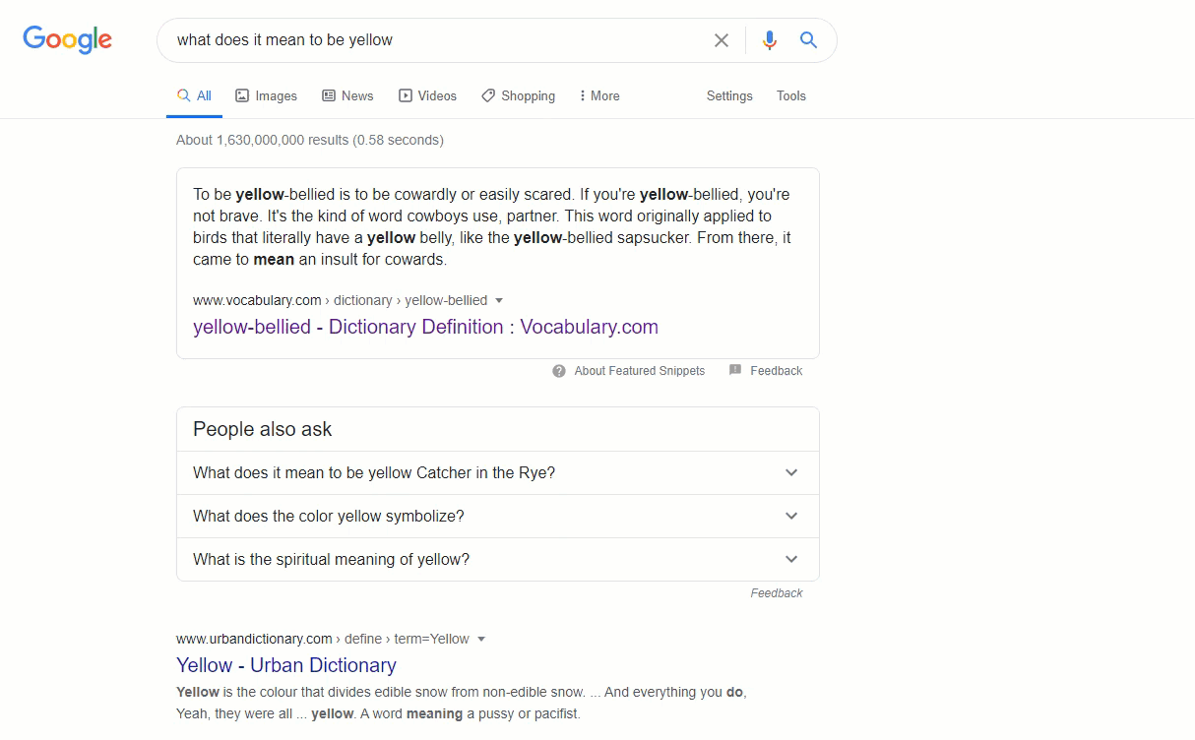Click inside the search query text field
The height and width of the screenshot is (740, 1195).
coord(433,40)
